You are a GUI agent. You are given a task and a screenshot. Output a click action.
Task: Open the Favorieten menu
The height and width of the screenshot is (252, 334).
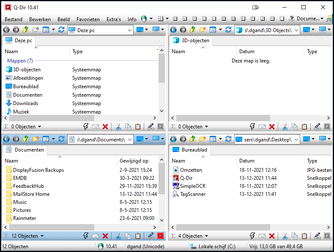tap(88, 19)
